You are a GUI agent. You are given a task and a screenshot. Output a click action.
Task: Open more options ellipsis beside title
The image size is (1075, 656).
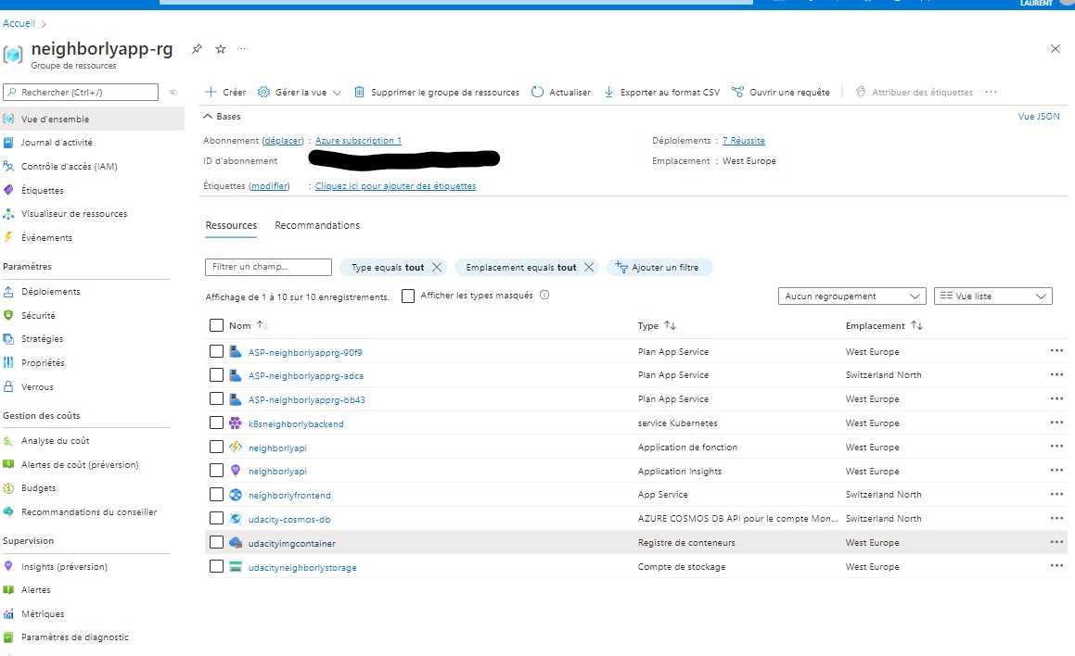[x=244, y=48]
